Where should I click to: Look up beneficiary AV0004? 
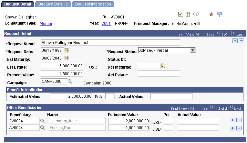point(42,121)
